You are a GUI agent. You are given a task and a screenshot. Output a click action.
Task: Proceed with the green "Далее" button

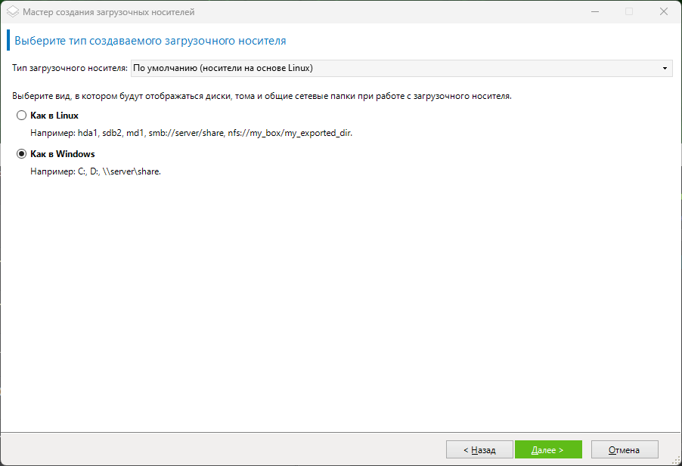coord(548,450)
